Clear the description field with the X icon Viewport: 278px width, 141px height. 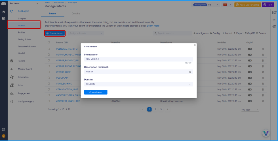click(x=190, y=72)
